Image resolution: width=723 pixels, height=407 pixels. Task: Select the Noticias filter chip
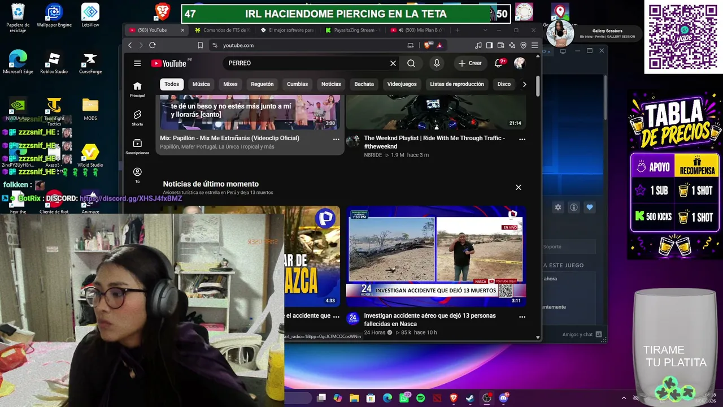click(x=331, y=84)
